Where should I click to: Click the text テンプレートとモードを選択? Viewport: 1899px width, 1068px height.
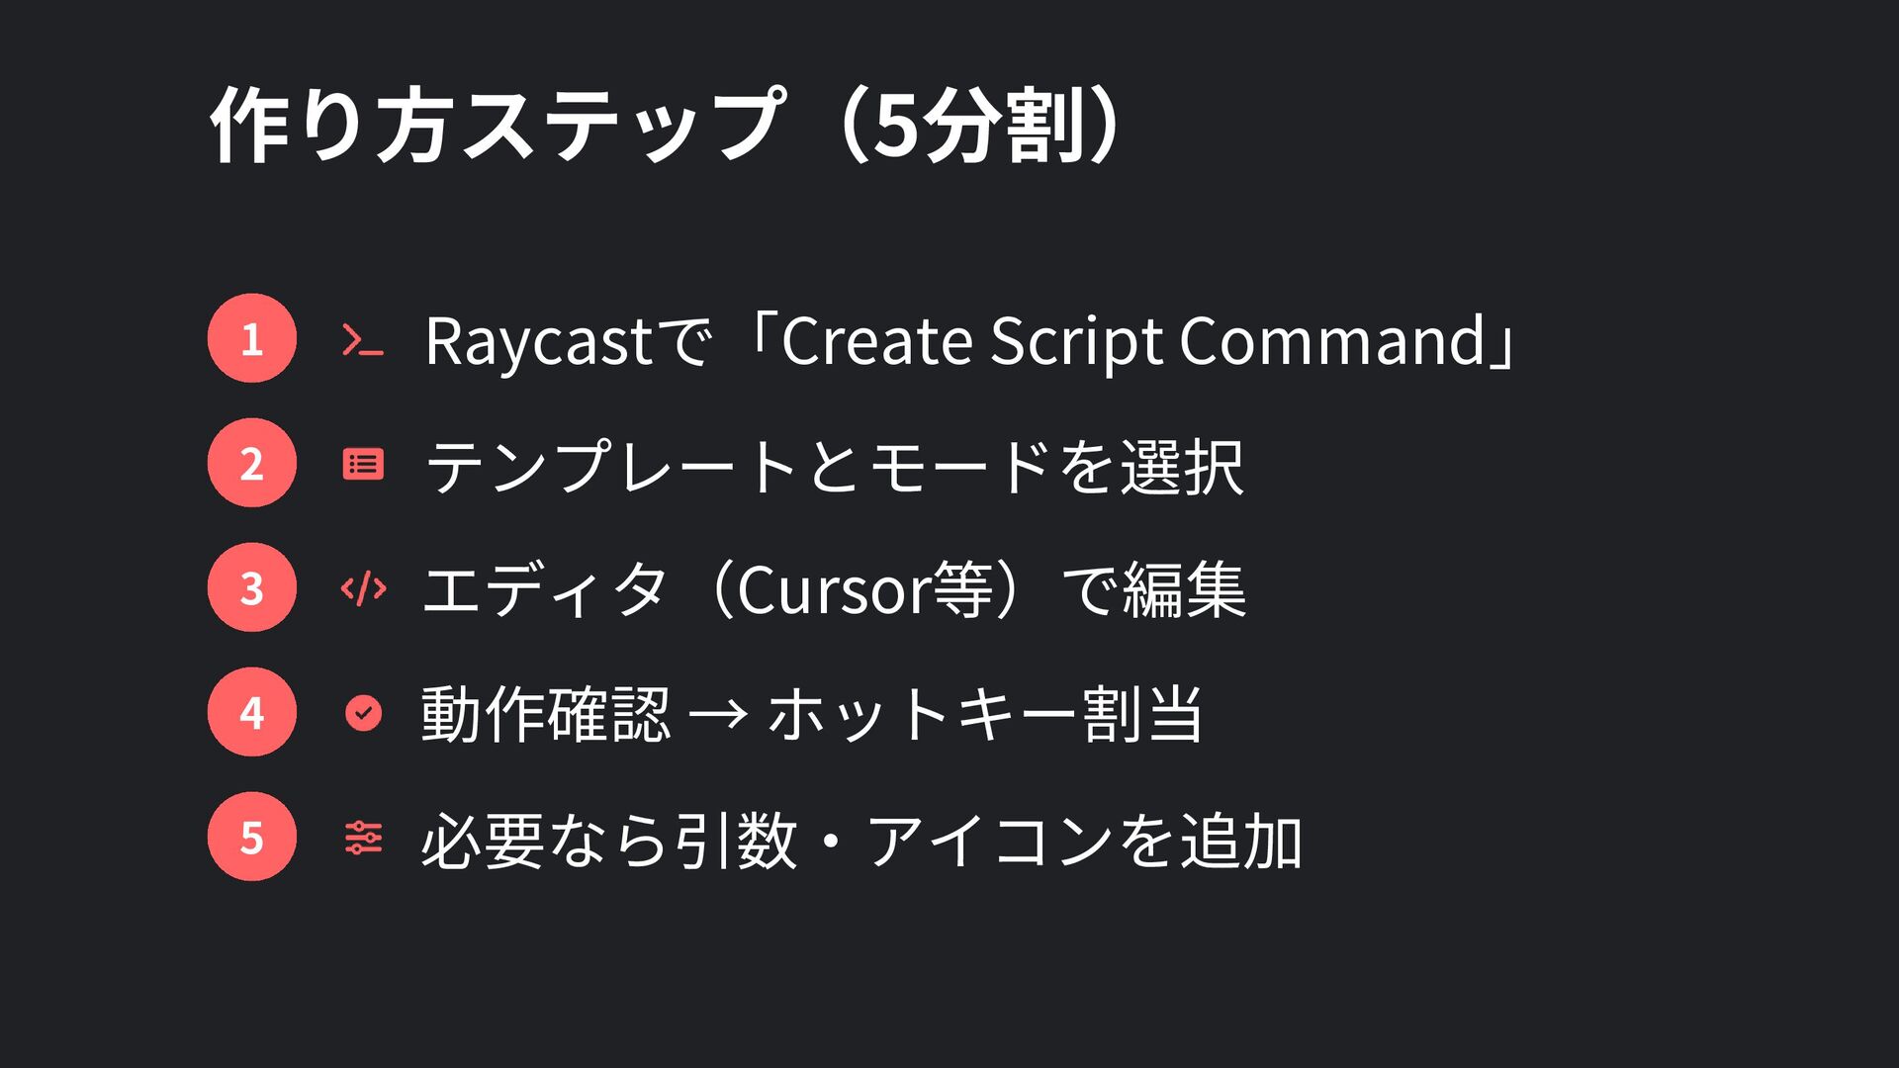(835, 467)
